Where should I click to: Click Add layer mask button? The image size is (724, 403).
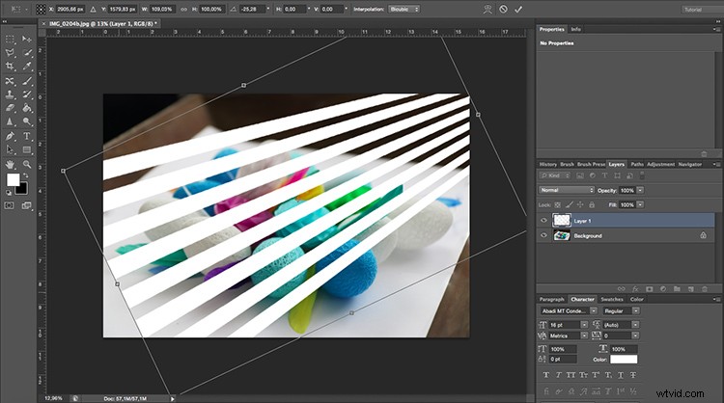(x=650, y=289)
